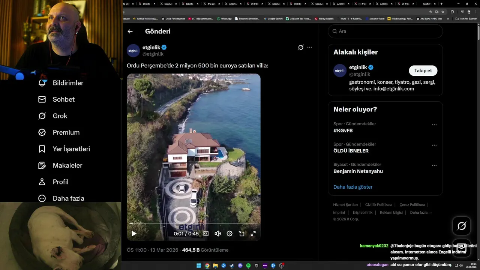This screenshot has height=270, width=480.
Task: Open the Çerez Politikası footer link
Action: [x=412, y=205]
